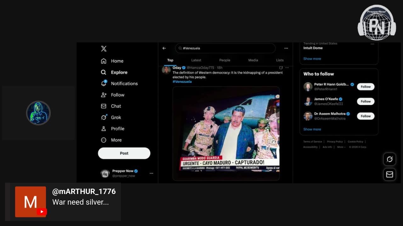
Task: Expand the footer More link
Action: point(341,147)
